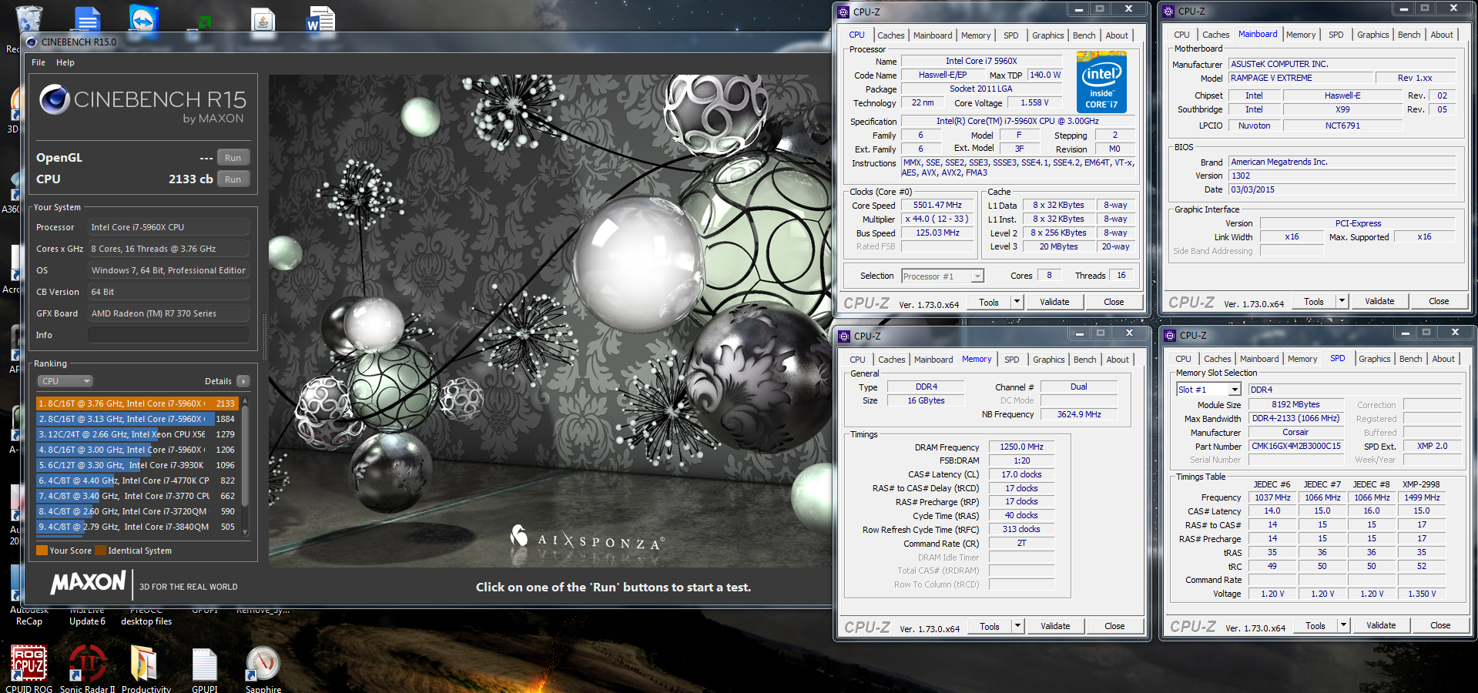Run the OpenGL benchmark test
Viewport: 1478px width, 693px height.
point(233,158)
